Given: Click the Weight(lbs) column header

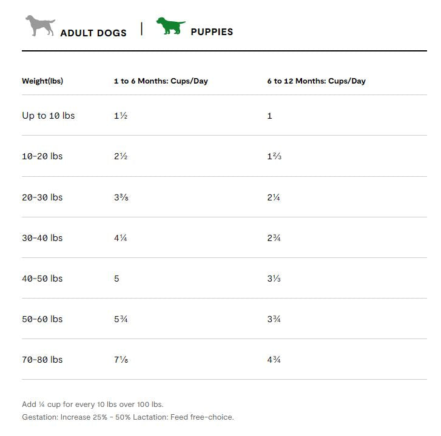Looking at the screenshot, I should [42, 81].
